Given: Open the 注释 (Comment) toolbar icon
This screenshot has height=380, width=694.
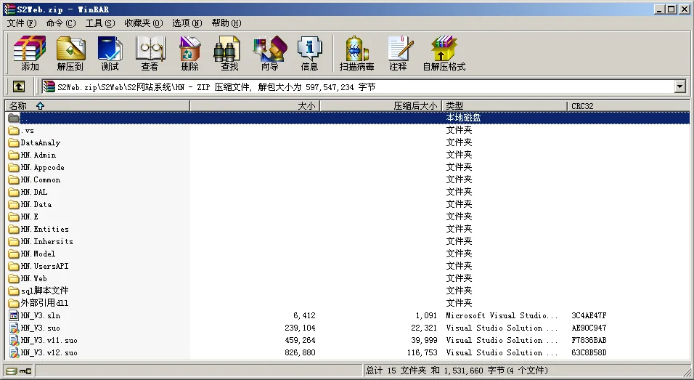Looking at the screenshot, I should pos(398,54).
